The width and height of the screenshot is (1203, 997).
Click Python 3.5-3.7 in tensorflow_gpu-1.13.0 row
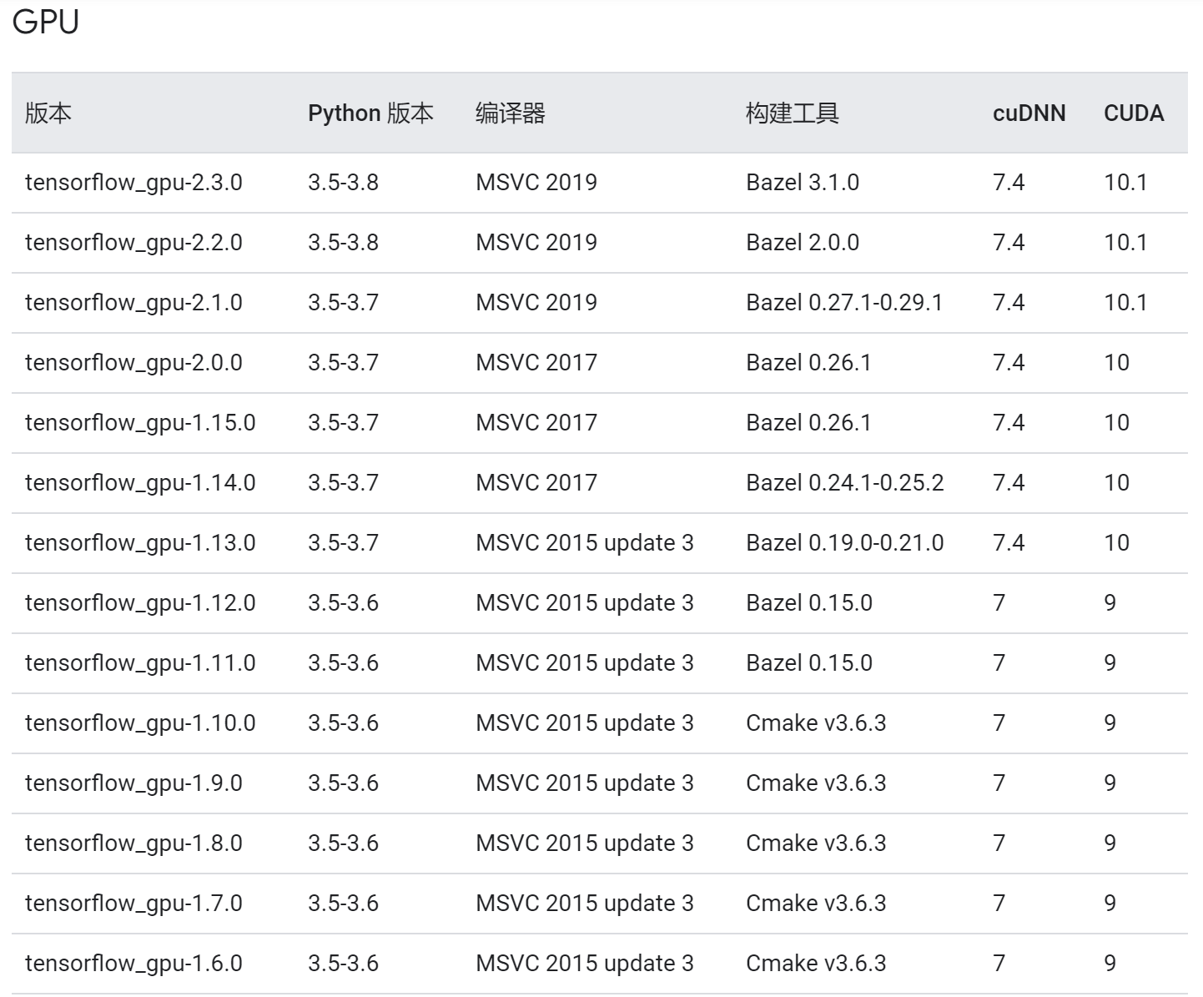pos(343,543)
